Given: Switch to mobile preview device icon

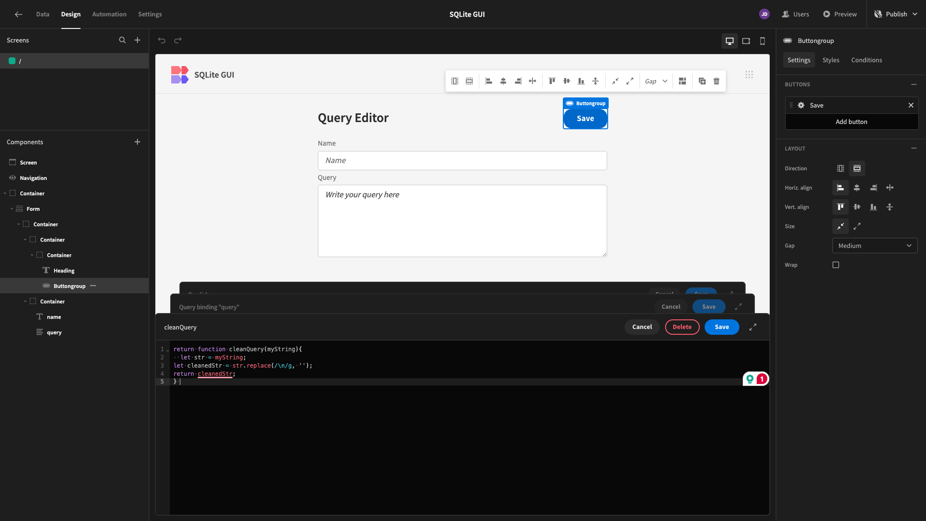Looking at the screenshot, I should [763, 41].
